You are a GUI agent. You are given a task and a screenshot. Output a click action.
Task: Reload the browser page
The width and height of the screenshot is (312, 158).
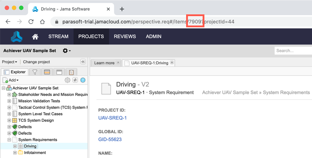31,22
